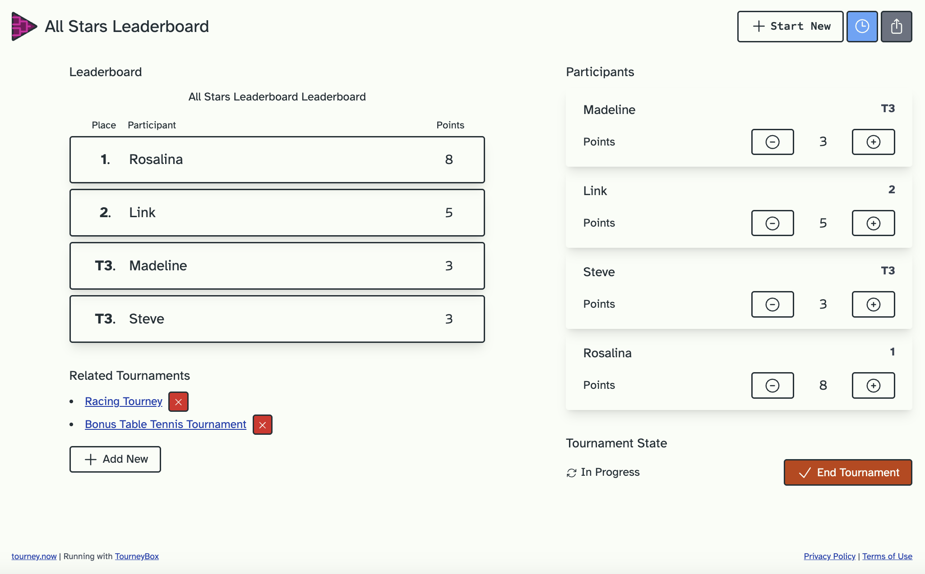Remove Bonus Table Tennis Tournament from related tournaments
Screen dimensions: 925x574
tap(262, 424)
